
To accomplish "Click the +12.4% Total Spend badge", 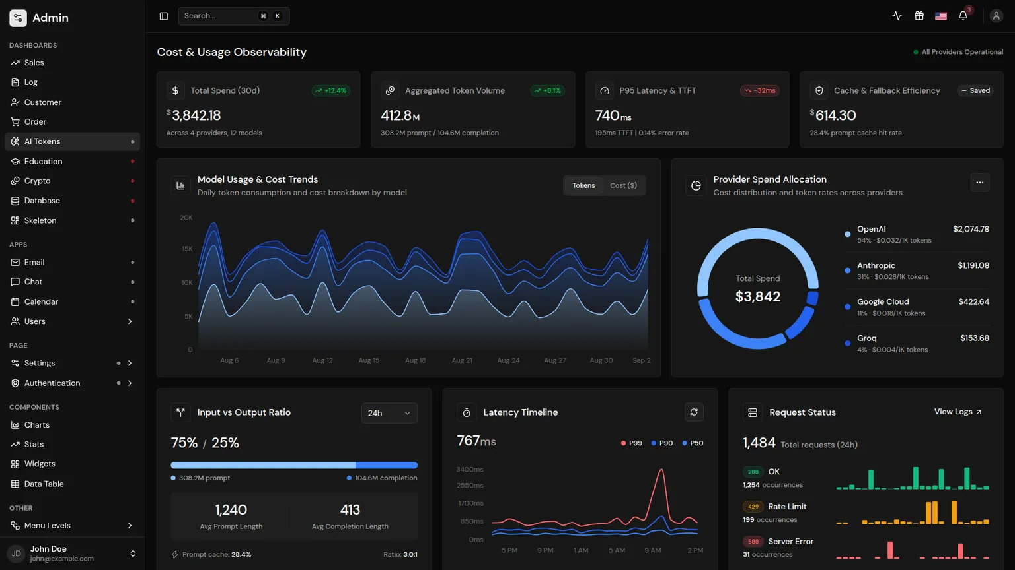I will pyautogui.click(x=331, y=90).
